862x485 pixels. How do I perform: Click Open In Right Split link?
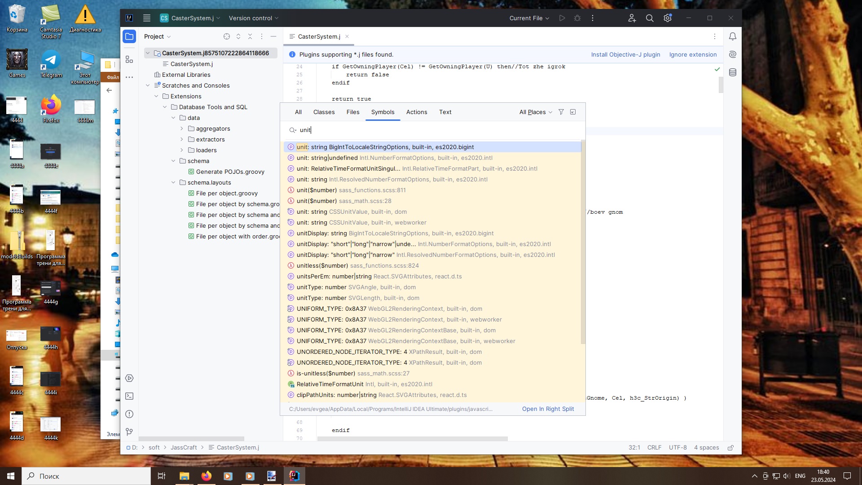point(548,409)
